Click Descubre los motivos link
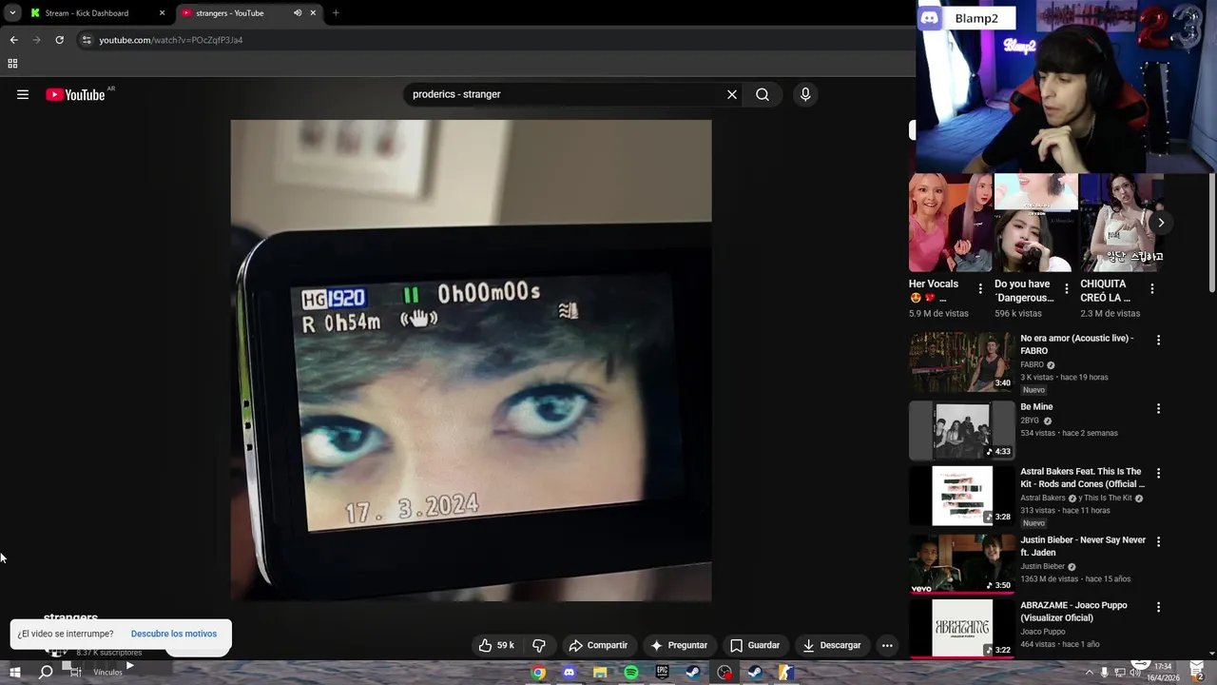This screenshot has width=1217, height=685. click(x=174, y=634)
